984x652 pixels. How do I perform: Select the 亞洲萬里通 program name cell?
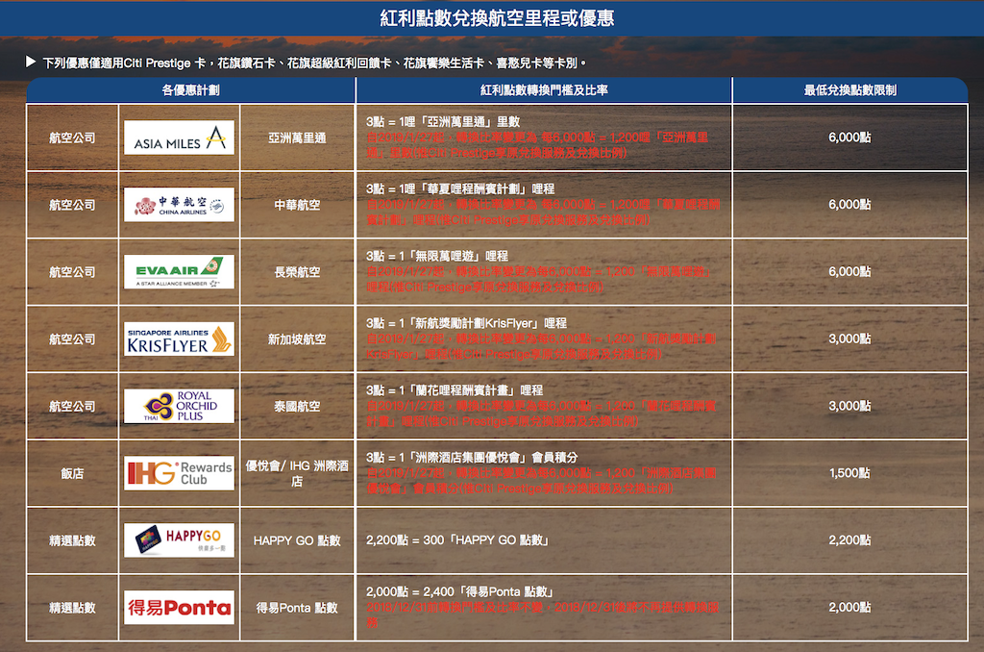pyautogui.click(x=297, y=138)
